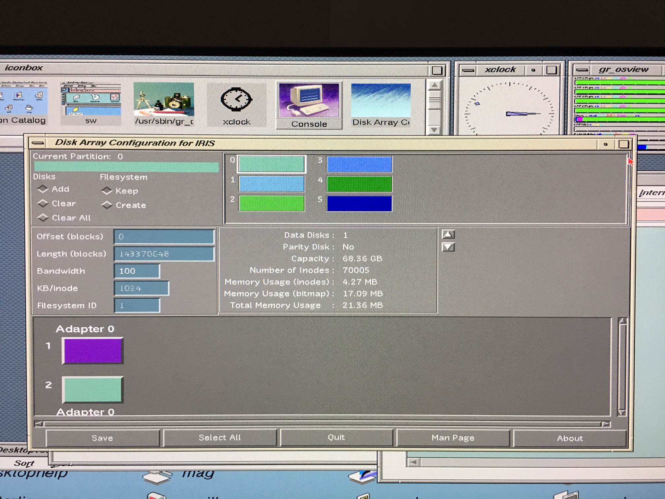This screenshot has width=665, height=499.
Task: Open the iconbox window menu via maximize square
Action: click(x=437, y=70)
